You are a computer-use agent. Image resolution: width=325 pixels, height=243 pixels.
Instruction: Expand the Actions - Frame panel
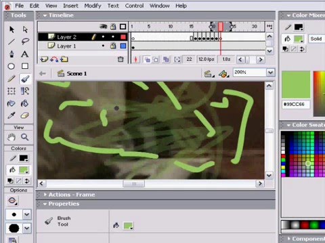tap(45, 194)
